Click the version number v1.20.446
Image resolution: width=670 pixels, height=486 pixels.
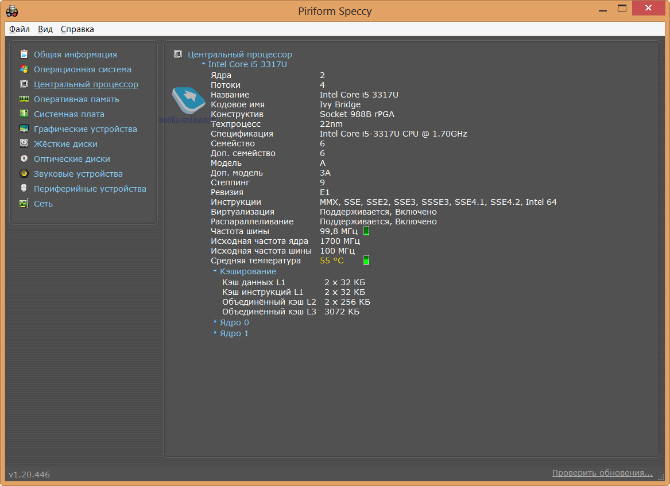[29, 475]
